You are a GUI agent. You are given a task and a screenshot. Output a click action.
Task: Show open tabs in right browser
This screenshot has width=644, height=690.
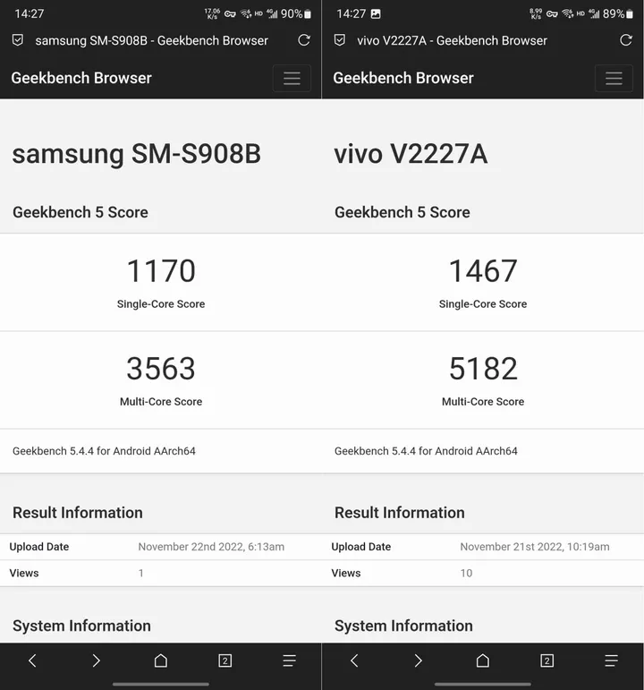[547, 660]
